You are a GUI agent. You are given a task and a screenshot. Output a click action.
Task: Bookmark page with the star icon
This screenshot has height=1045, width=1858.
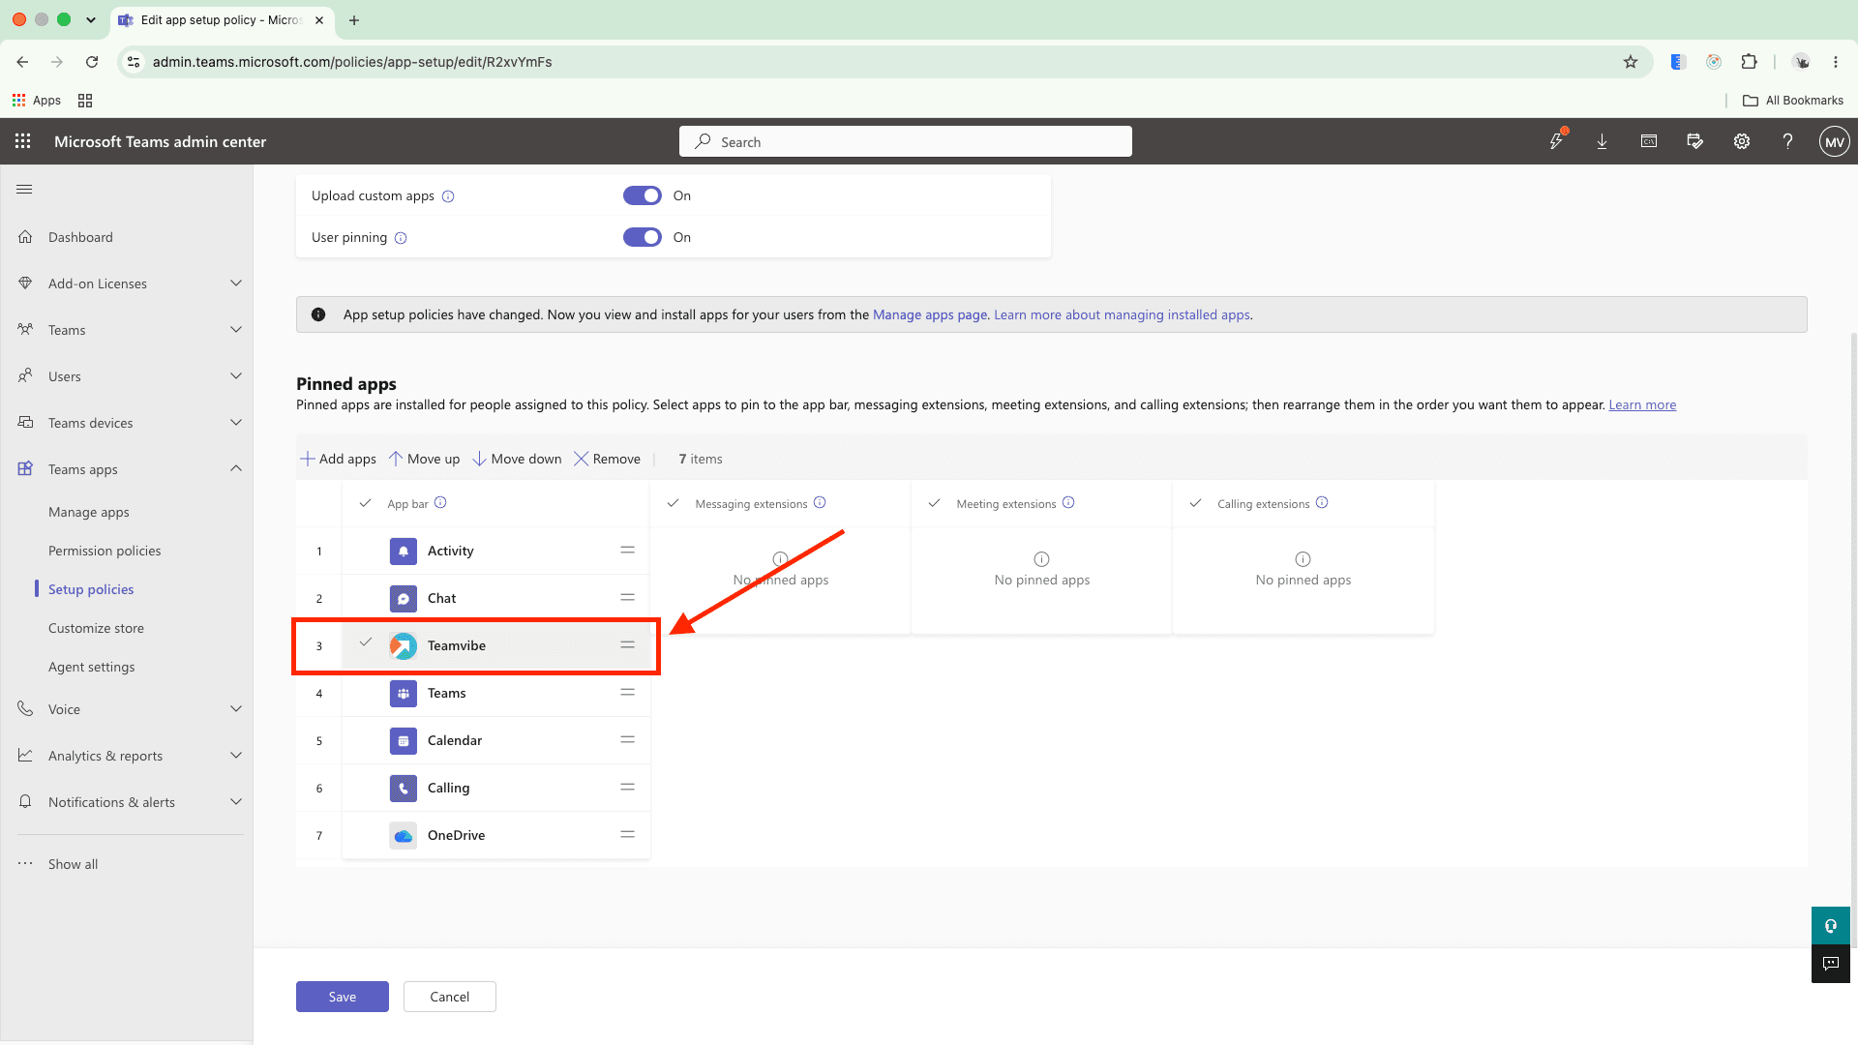coord(1631,62)
